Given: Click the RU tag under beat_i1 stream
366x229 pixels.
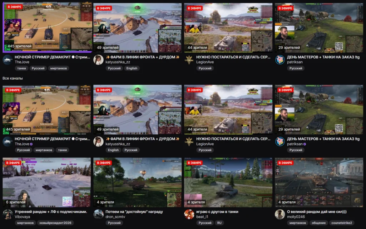Looking at the screenshot, I should coord(219,223).
